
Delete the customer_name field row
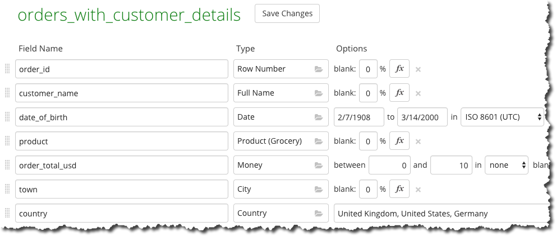click(x=418, y=93)
